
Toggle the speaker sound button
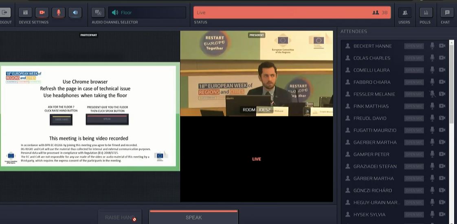75,13
